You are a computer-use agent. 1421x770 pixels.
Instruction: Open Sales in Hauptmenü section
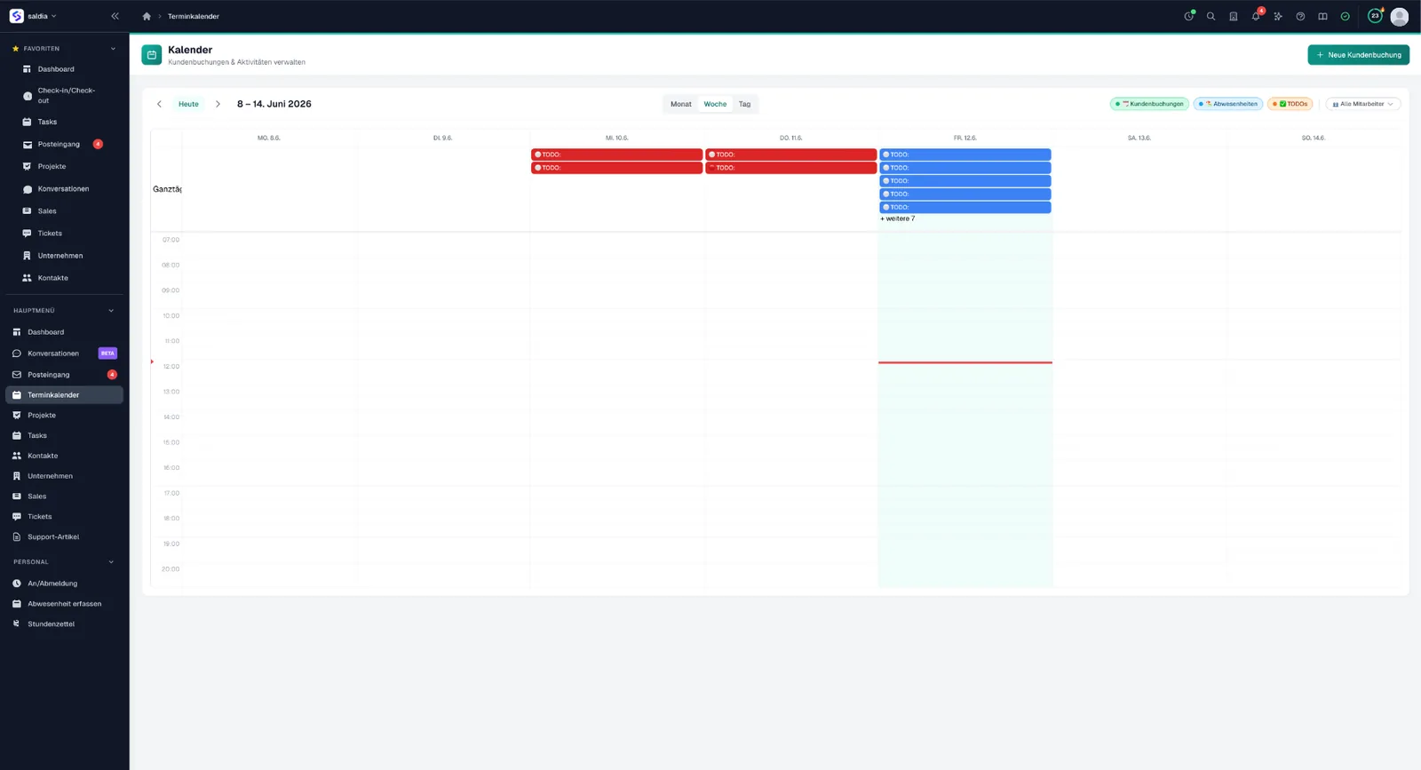64,496
